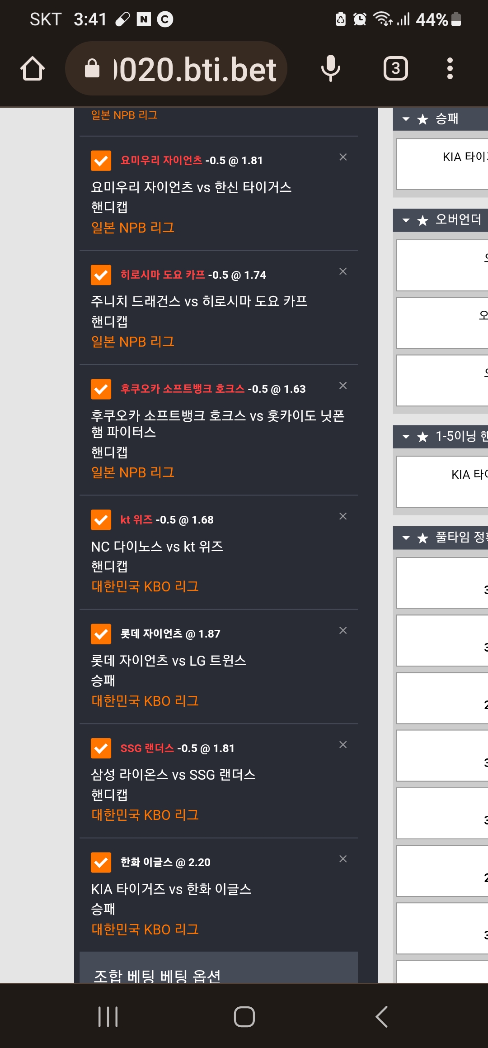
Task: Tap the star icon beside 오버언더
Action: pos(422,220)
